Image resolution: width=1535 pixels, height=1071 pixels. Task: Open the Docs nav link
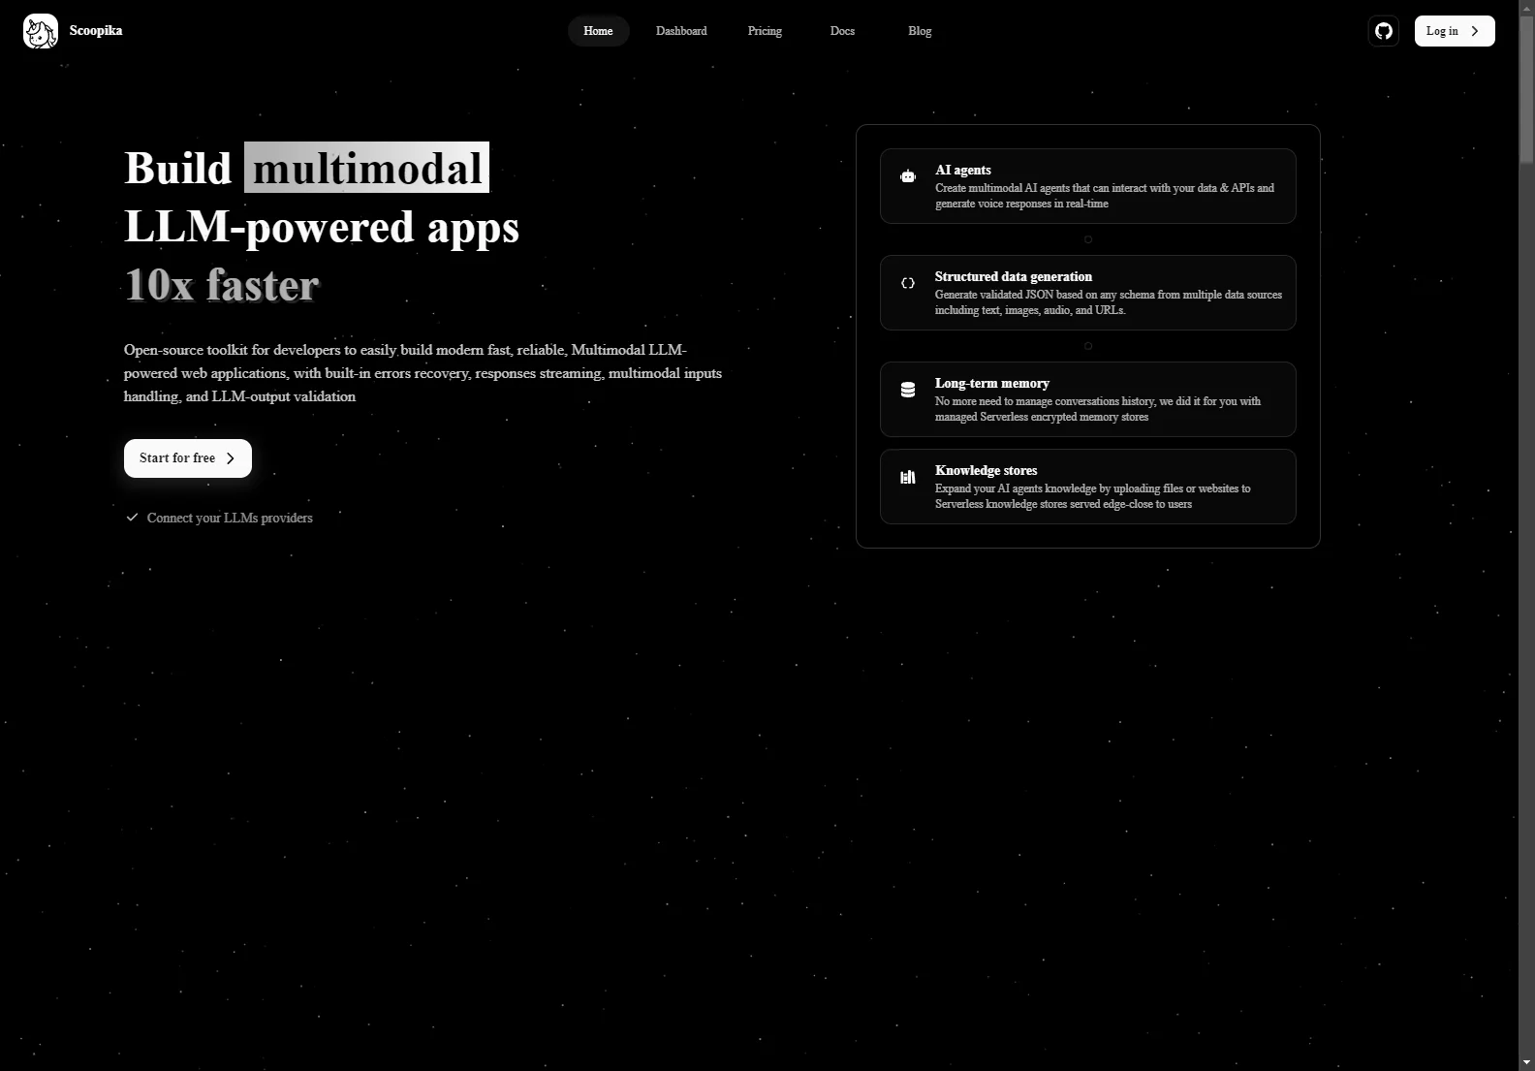point(842,31)
